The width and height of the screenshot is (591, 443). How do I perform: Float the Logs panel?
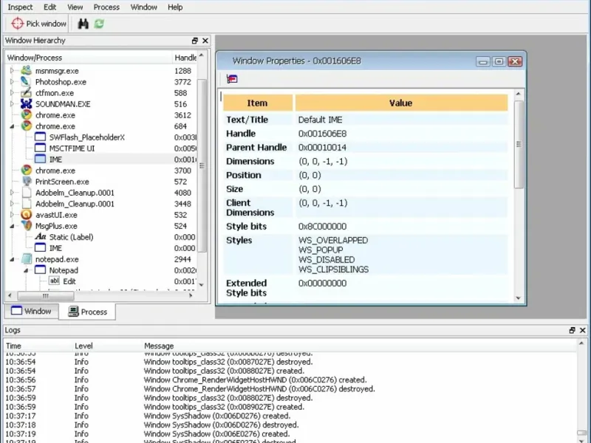(572, 330)
